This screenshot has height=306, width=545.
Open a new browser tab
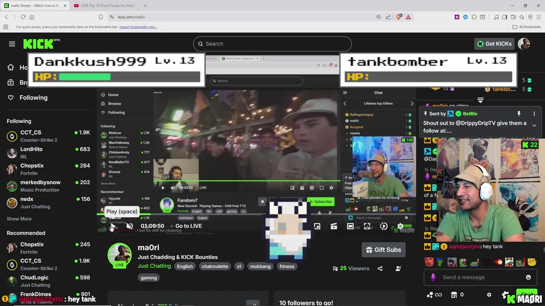pyautogui.click(x=145, y=6)
